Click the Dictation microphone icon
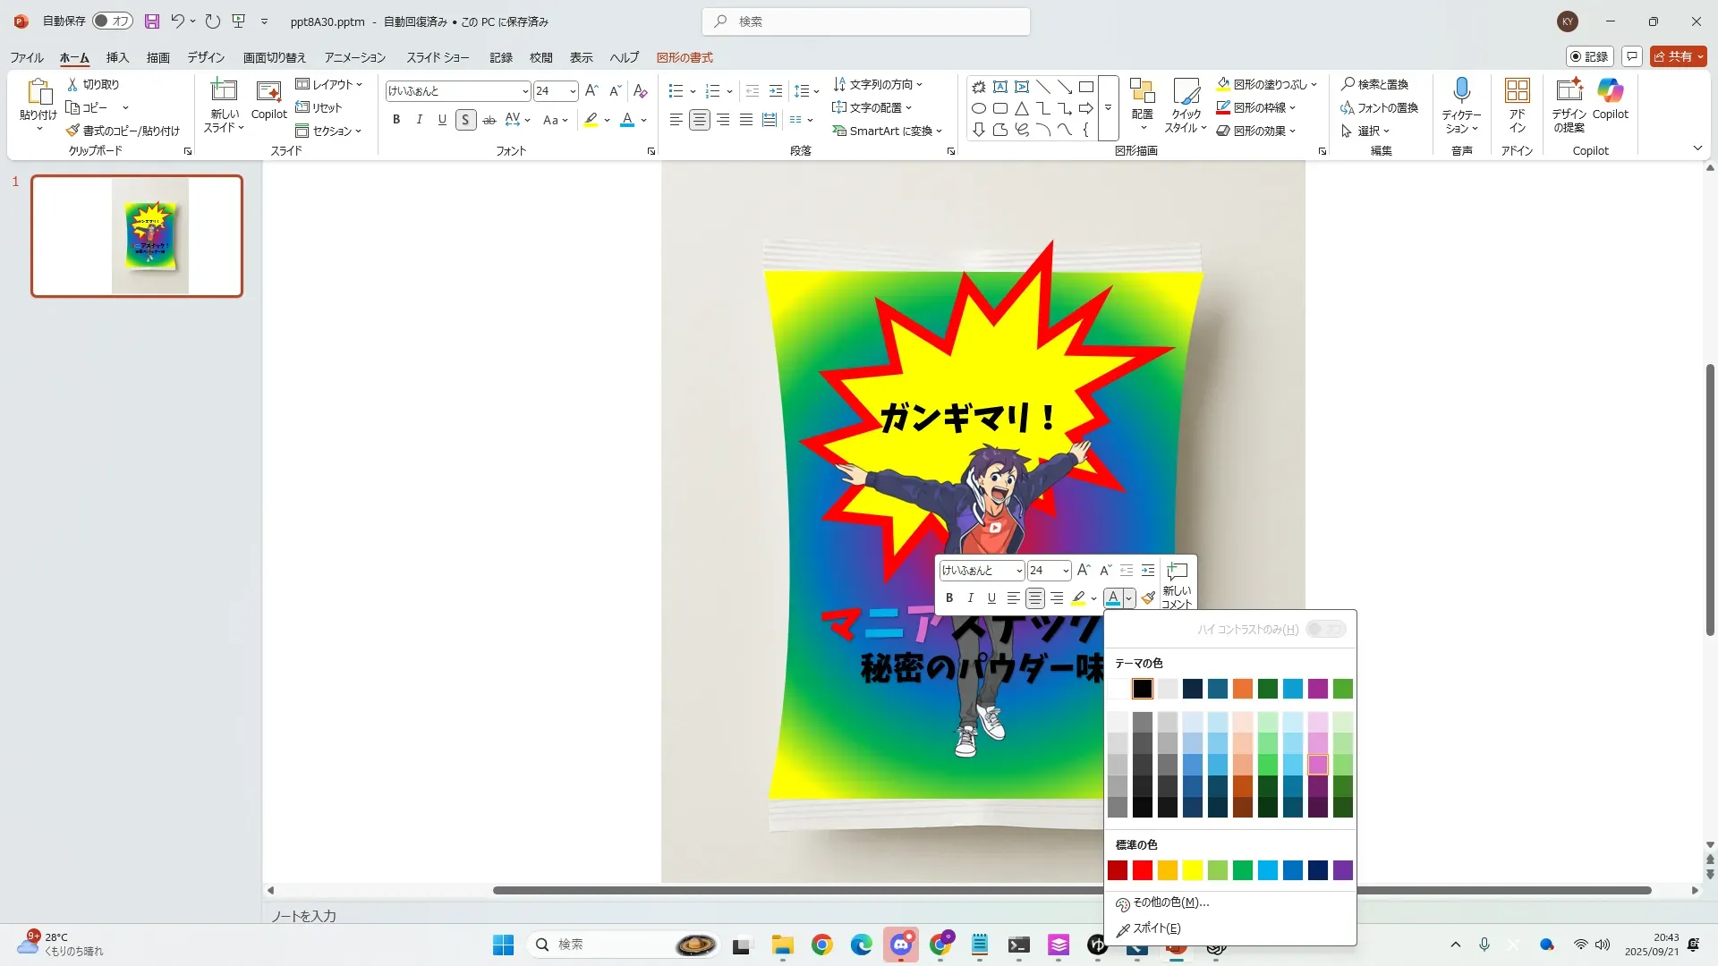This screenshot has width=1718, height=966. tap(1461, 90)
